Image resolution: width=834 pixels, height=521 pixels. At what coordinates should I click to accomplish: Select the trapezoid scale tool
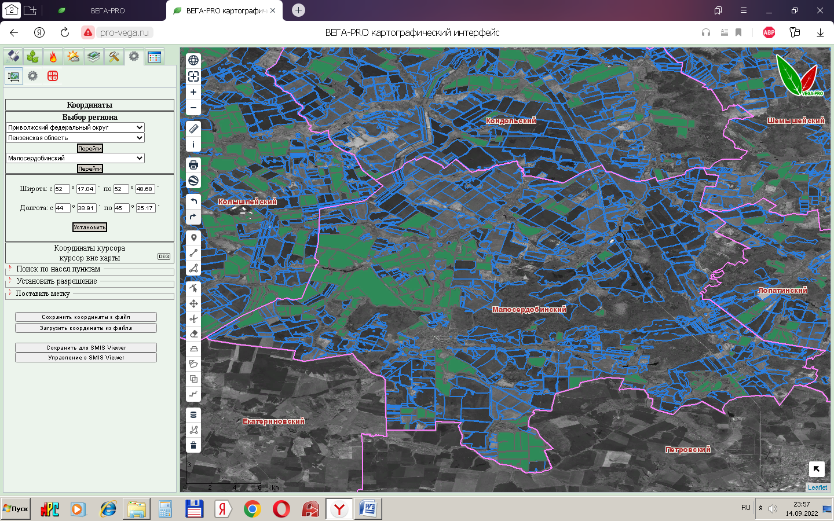click(x=193, y=348)
